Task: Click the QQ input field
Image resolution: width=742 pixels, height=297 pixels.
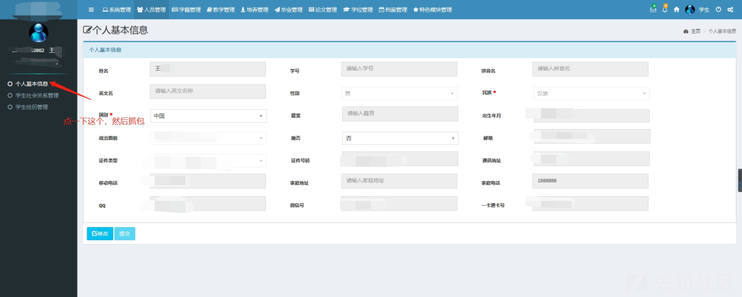Action: pos(207,204)
